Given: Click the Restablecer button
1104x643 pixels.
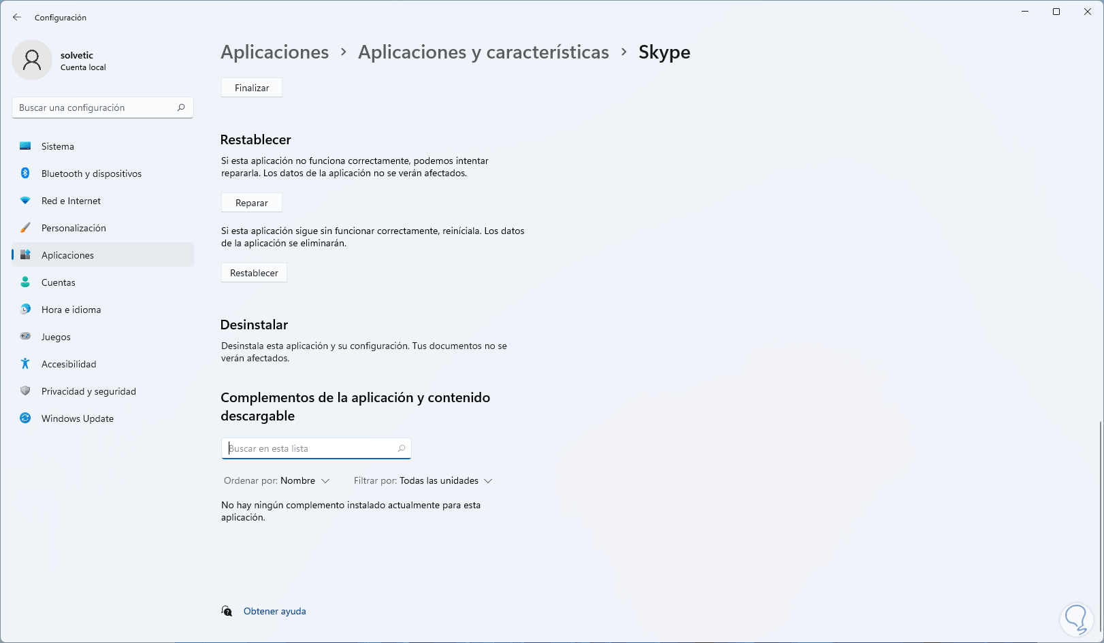Looking at the screenshot, I should [254, 273].
